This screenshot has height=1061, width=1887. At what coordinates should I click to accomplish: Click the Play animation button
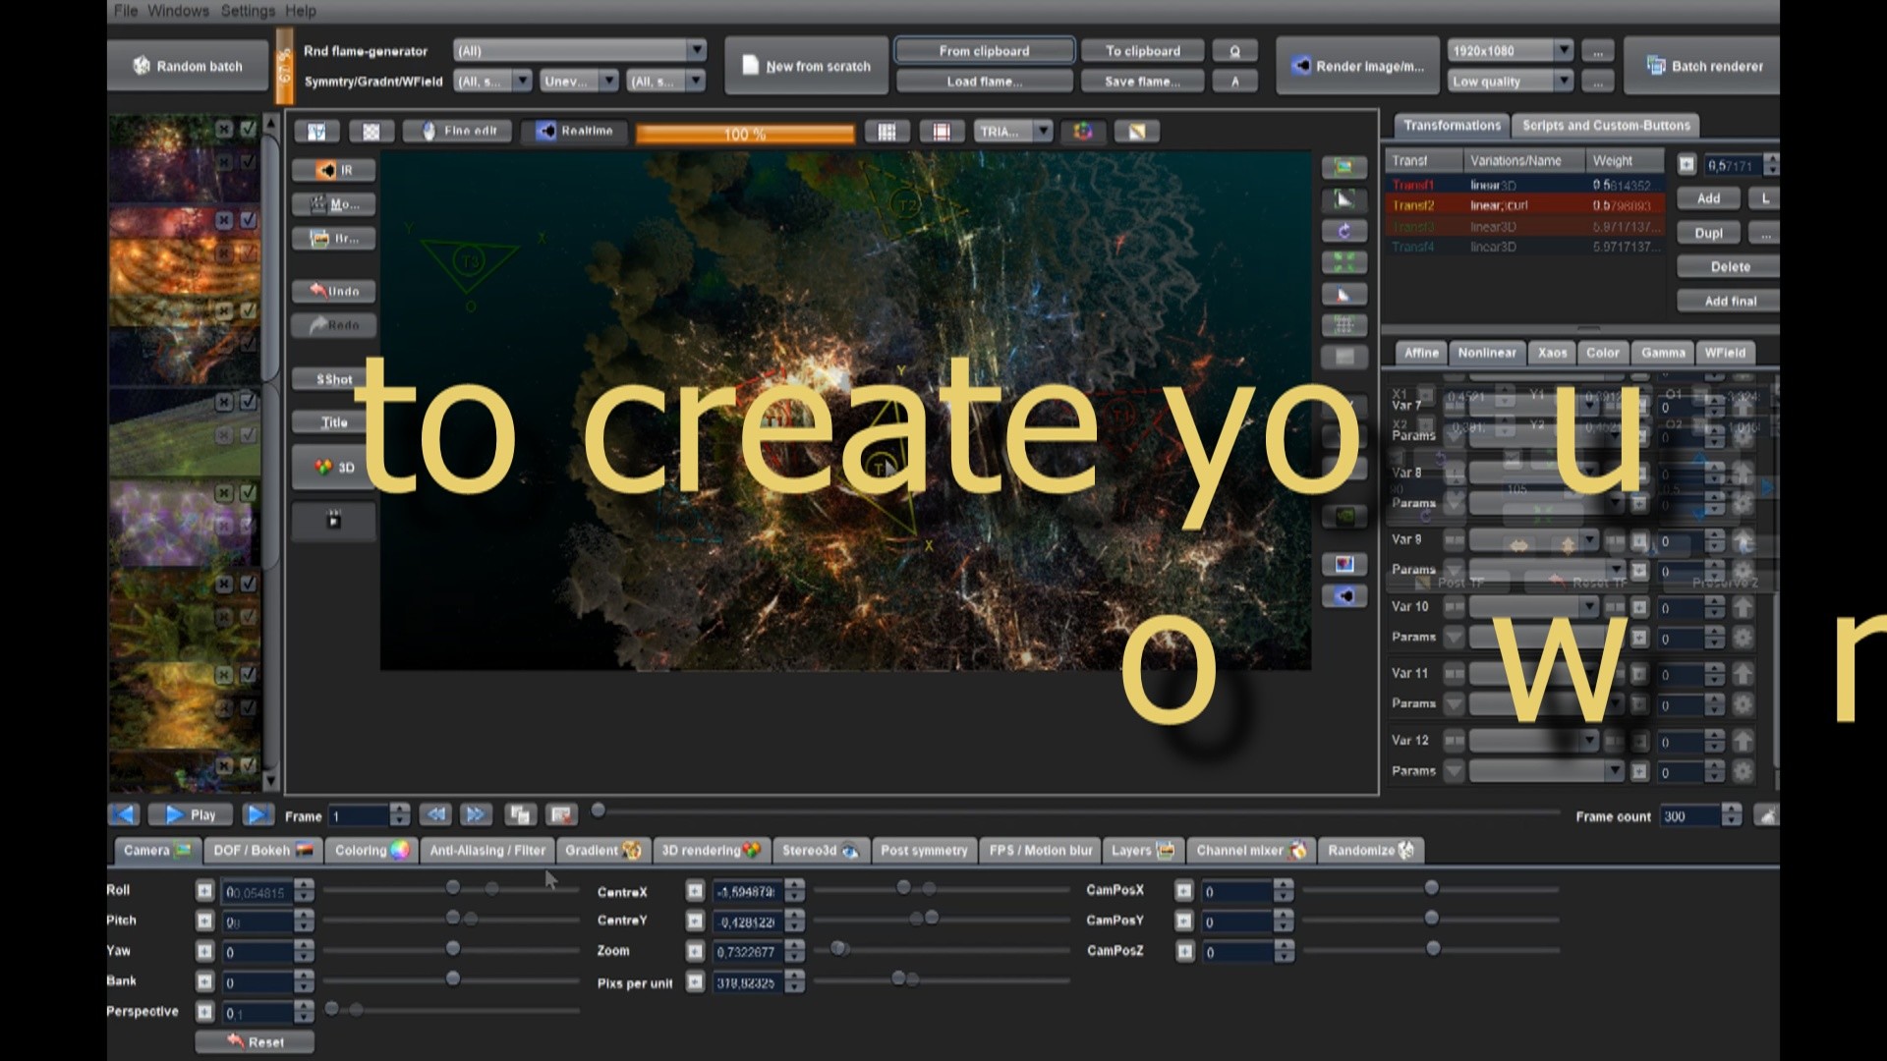[x=191, y=814]
